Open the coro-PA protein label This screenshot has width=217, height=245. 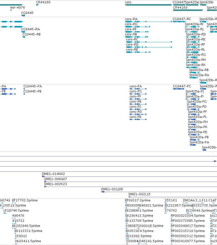point(136,86)
